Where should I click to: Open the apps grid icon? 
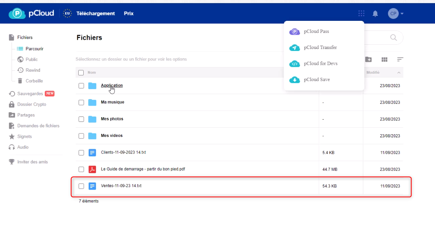click(361, 14)
